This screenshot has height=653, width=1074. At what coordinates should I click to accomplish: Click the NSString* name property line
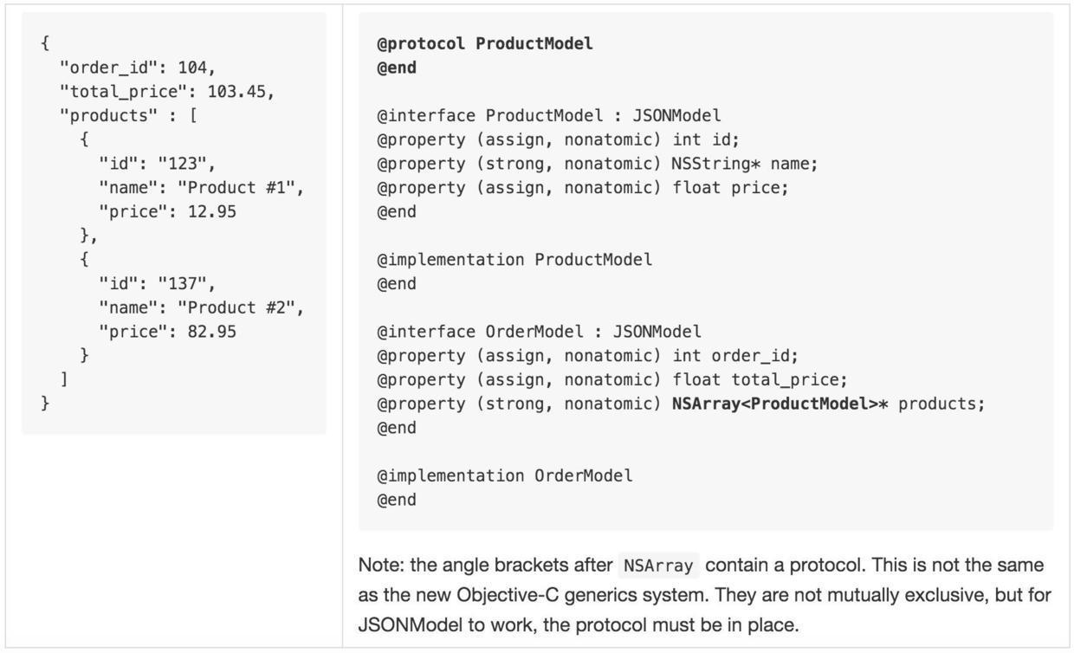coord(598,164)
